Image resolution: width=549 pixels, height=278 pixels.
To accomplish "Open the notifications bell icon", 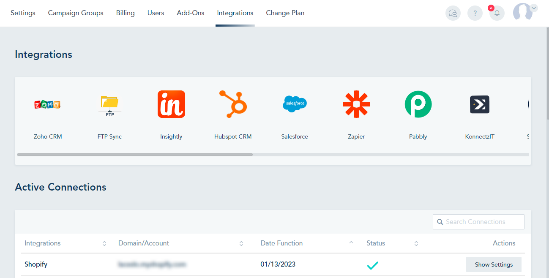I will (x=497, y=13).
